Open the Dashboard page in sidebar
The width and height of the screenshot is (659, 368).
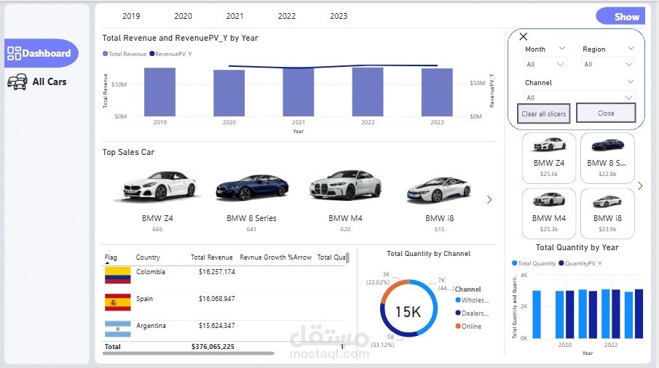(41, 53)
